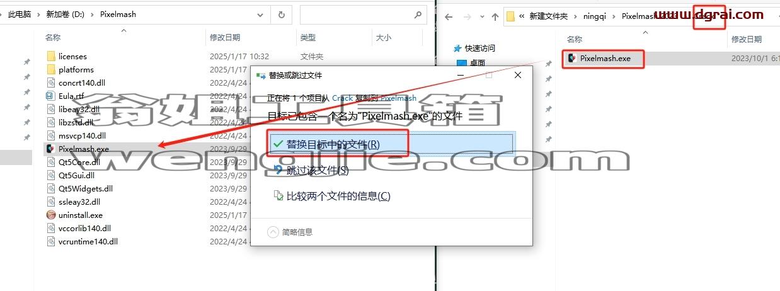Image resolution: width=780 pixels, height=291 pixels.
Task: Open the licenses folder icon
Action: 52,57
